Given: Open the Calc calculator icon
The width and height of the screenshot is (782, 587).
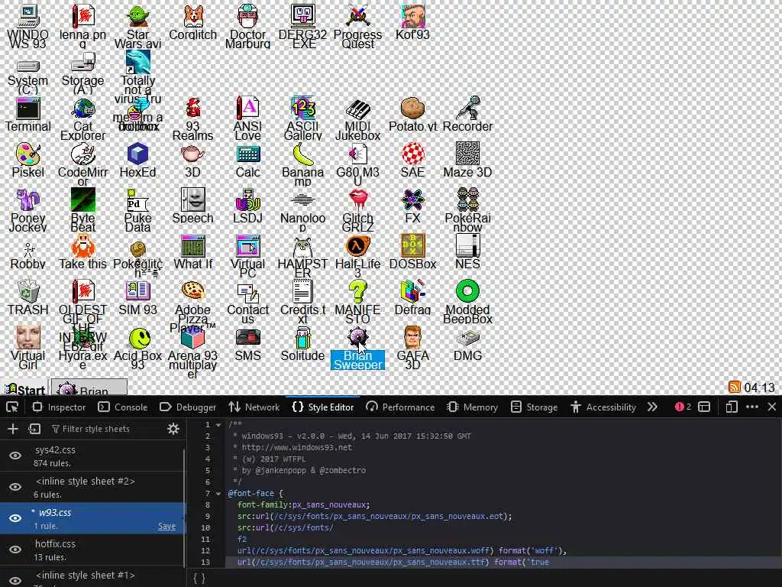Looking at the screenshot, I should (248, 161).
